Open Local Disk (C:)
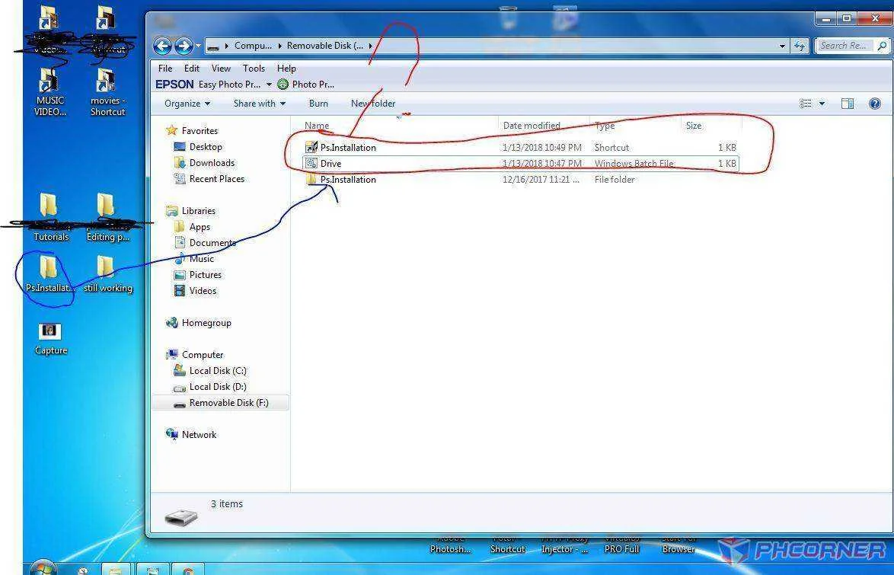Image resolution: width=894 pixels, height=575 pixels. click(217, 371)
